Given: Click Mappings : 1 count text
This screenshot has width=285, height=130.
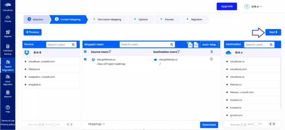Looking at the screenshot, I should pyautogui.click(x=96, y=124).
